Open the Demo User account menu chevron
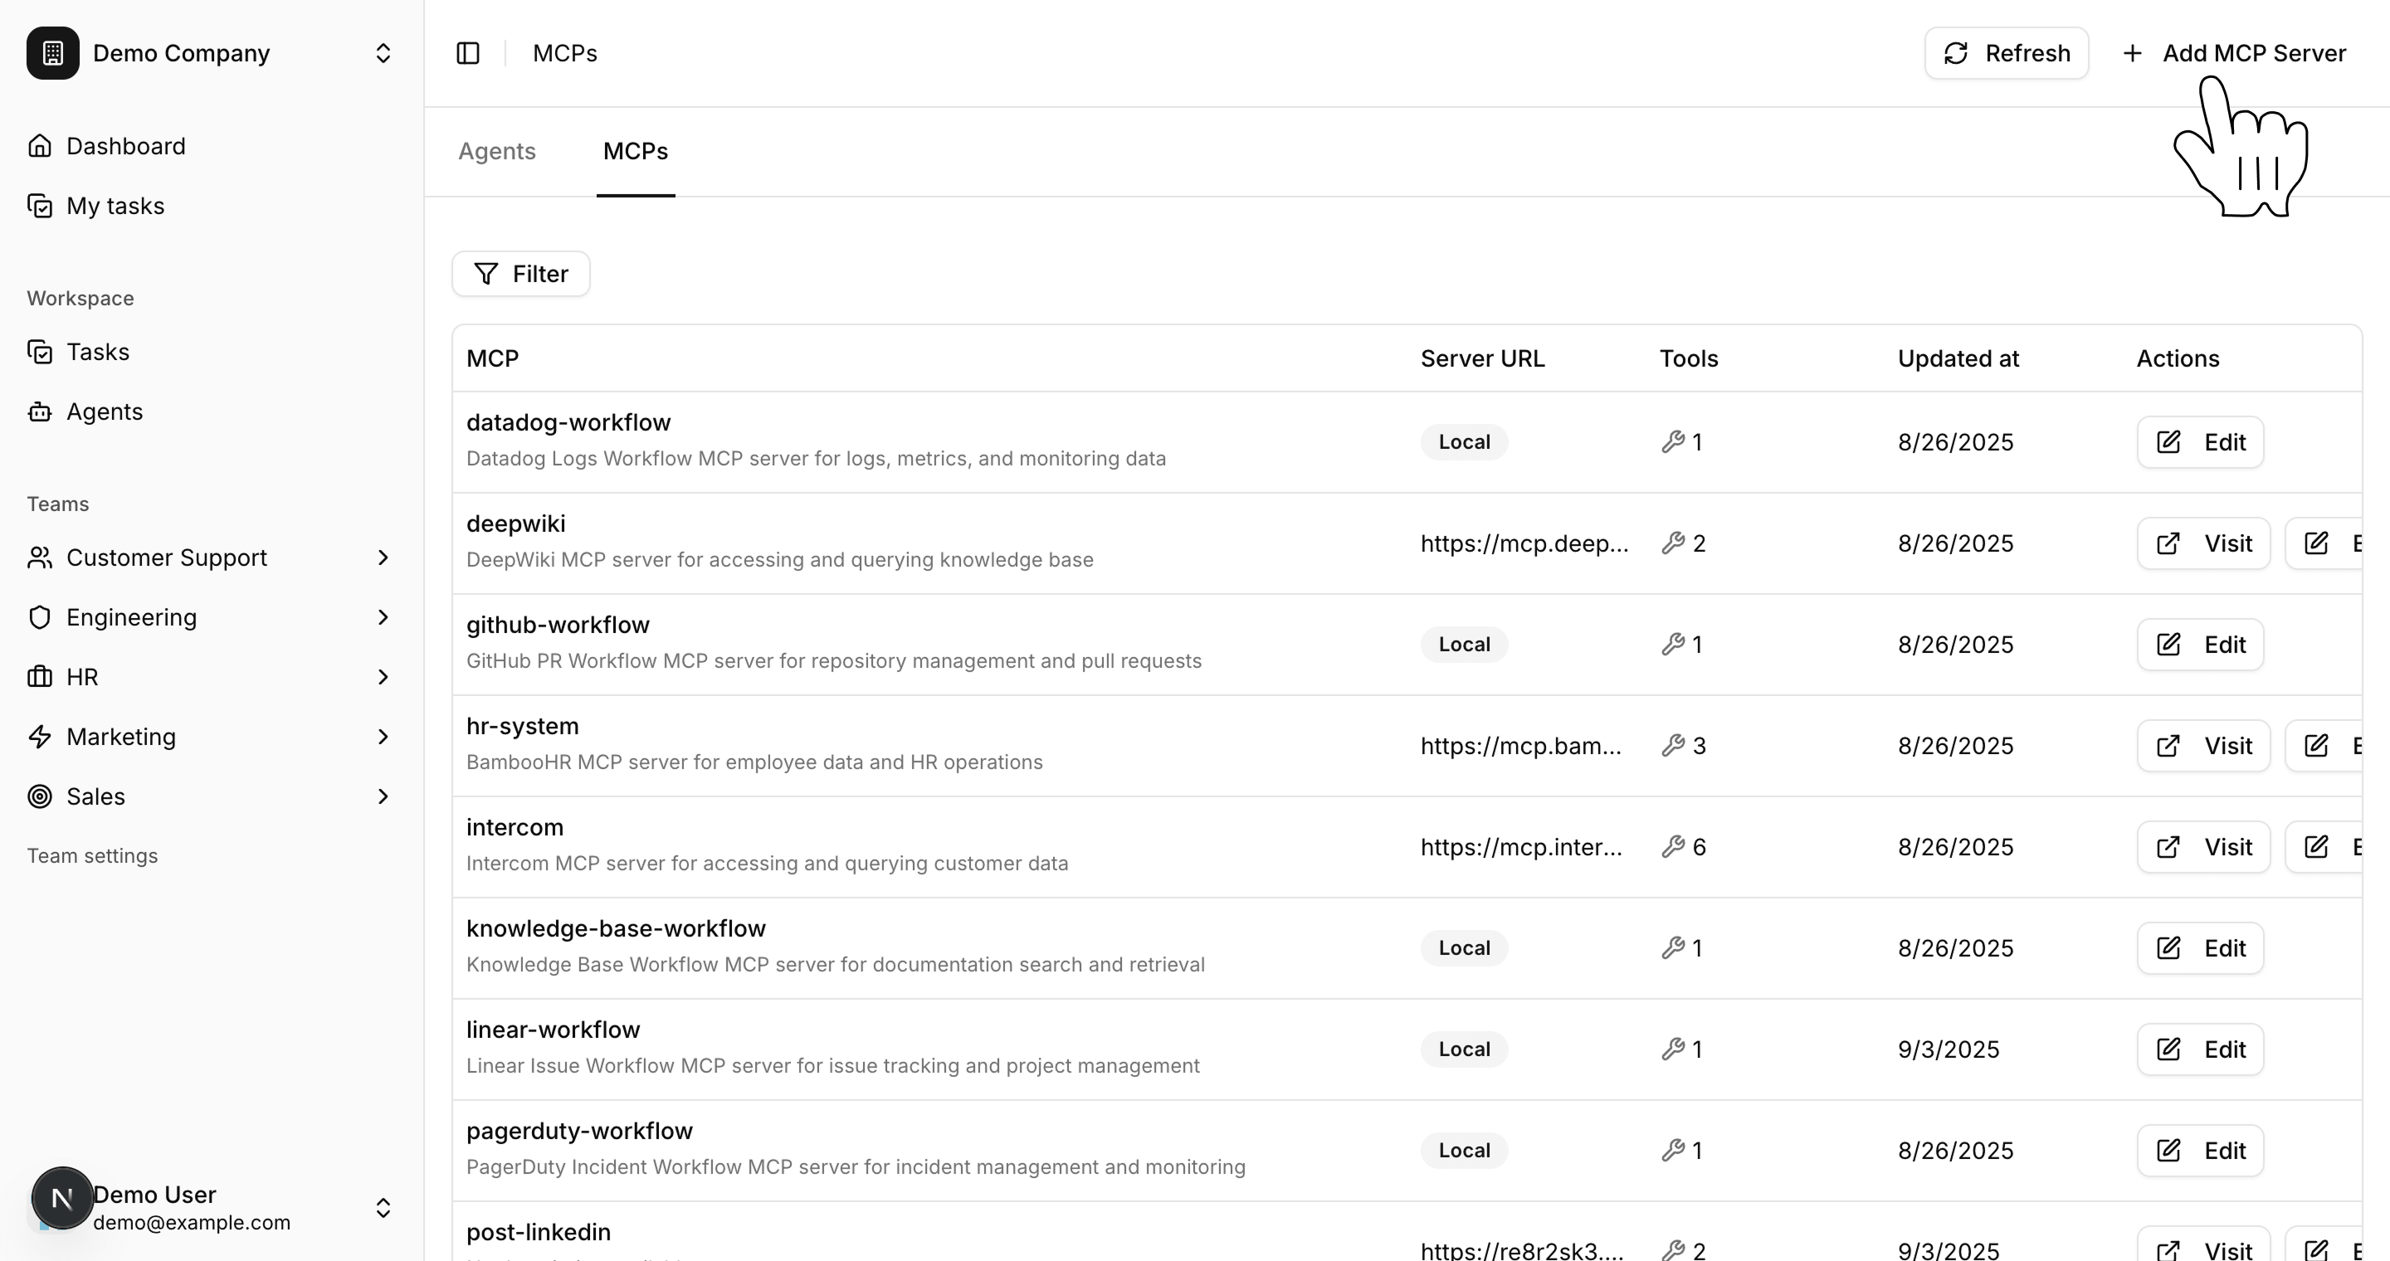This screenshot has width=2390, height=1261. (383, 1206)
